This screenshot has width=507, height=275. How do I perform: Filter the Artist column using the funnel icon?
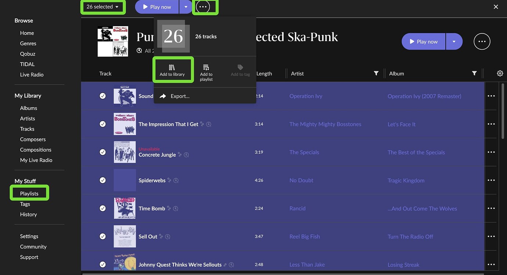tap(376, 73)
